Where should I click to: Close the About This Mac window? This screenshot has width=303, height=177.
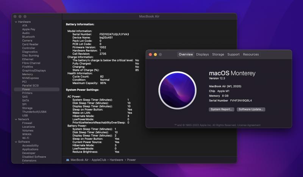[150, 55]
